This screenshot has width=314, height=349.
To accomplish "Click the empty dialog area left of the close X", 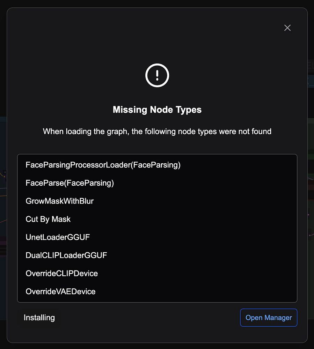I will point(210,28).
